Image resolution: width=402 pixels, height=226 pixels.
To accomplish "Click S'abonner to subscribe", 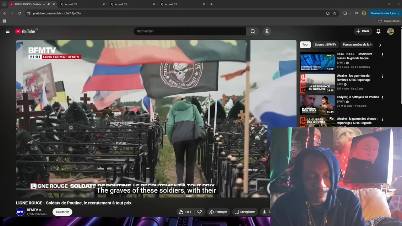I will point(62,212).
